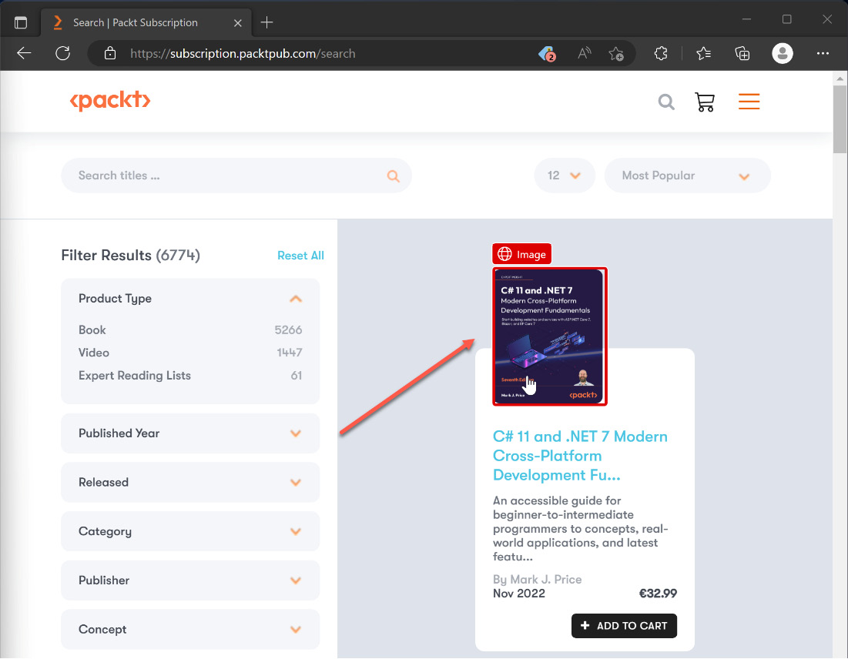Image resolution: width=848 pixels, height=659 pixels.
Task: Expand the Publisher filter
Action: point(189,580)
